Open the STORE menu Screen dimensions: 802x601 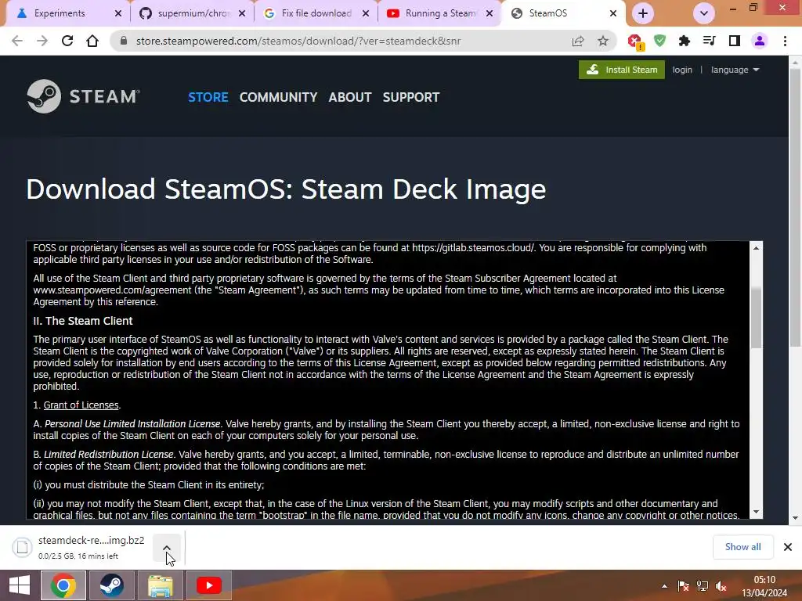[208, 97]
